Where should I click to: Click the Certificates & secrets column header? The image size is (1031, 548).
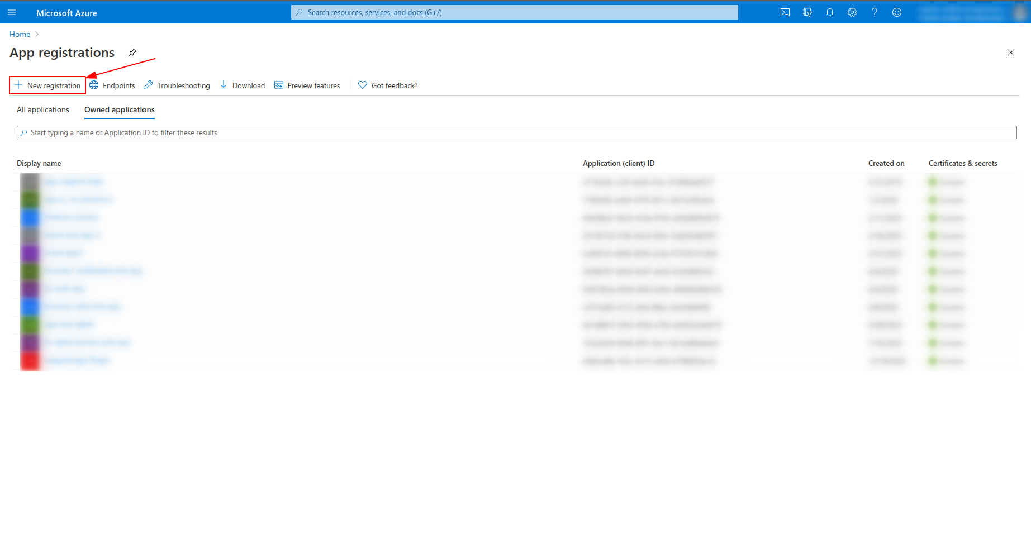pos(963,163)
